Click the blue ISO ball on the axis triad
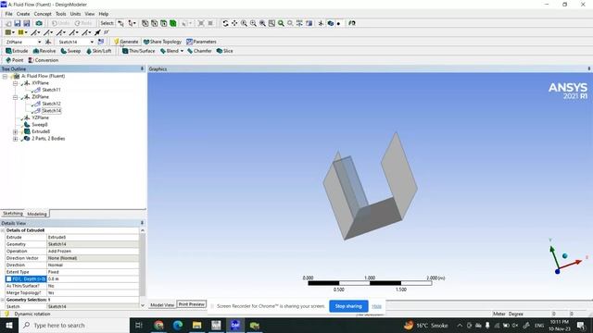 point(564,256)
